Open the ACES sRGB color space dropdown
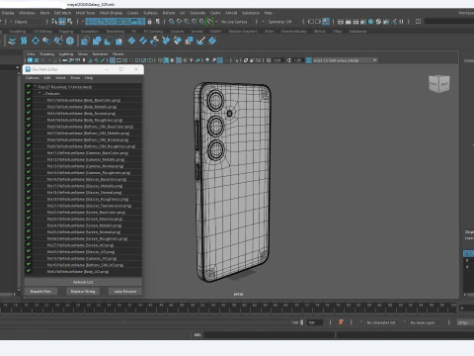This screenshot has width=474, height=356. pyautogui.click(x=345, y=60)
